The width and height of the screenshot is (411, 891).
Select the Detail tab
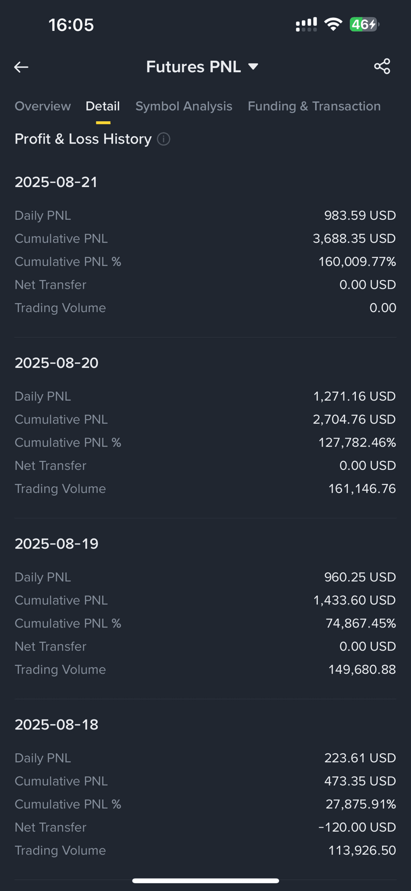point(103,106)
